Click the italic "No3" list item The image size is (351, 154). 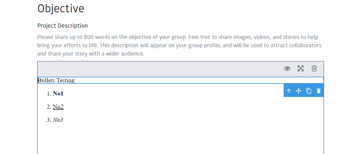click(58, 120)
